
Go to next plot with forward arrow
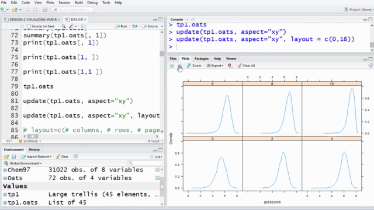(179, 66)
